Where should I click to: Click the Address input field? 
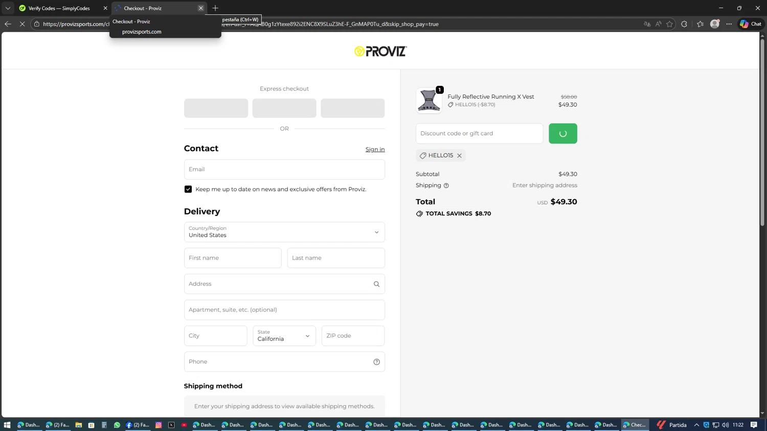(x=284, y=284)
